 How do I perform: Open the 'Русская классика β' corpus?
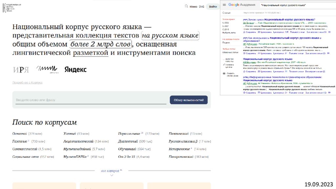[190, 141]
